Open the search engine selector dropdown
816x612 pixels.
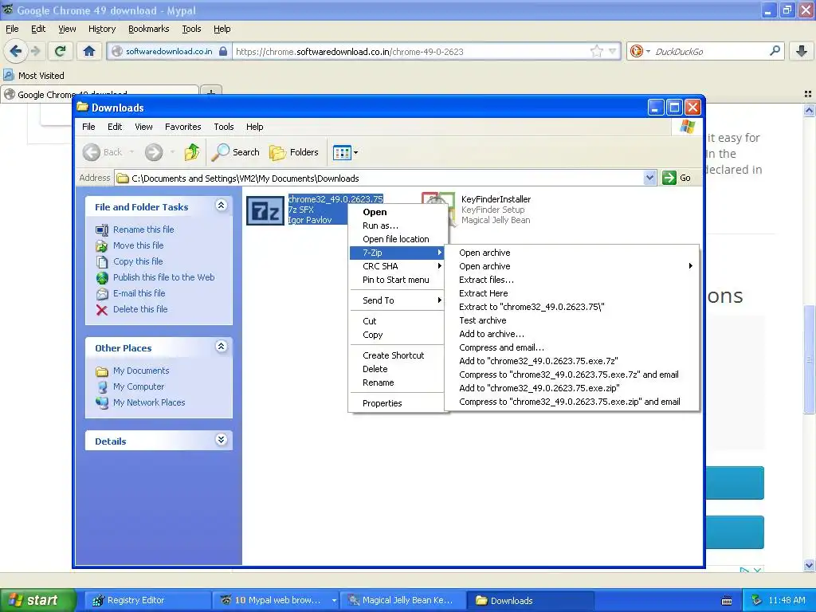tap(648, 52)
